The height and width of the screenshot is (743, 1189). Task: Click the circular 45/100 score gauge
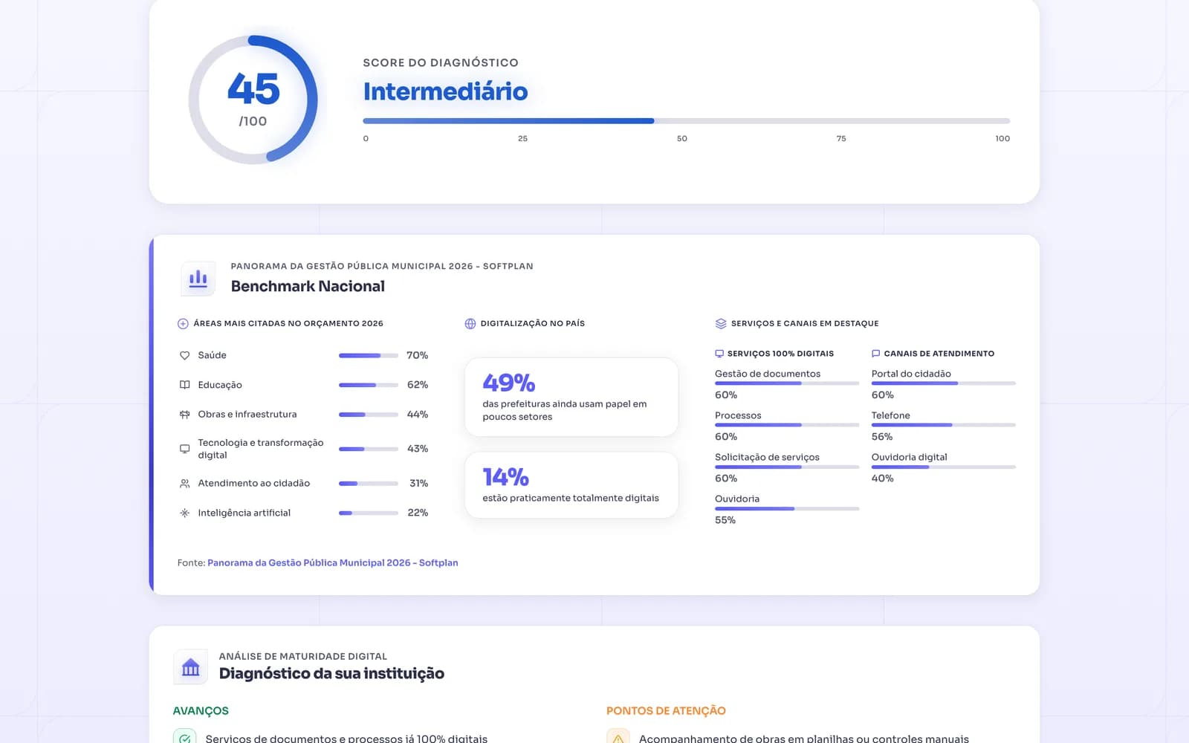253,100
